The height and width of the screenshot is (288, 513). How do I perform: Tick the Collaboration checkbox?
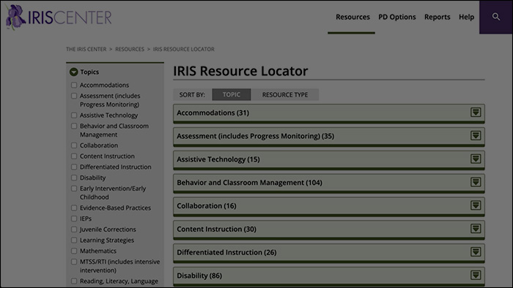coord(74,145)
